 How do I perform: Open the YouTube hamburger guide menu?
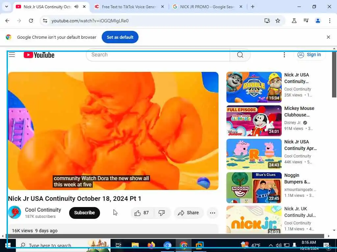[x=12, y=55]
